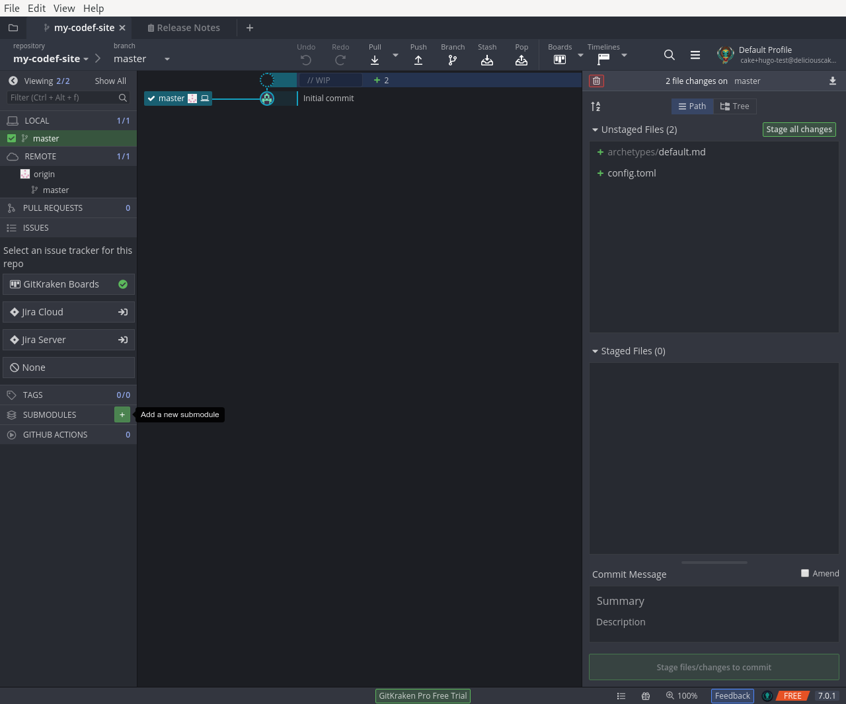Image resolution: width=846 pixels, height=704 pixels.
Task: Switch to the Release Notes tab
Action: tap(184, 28)
